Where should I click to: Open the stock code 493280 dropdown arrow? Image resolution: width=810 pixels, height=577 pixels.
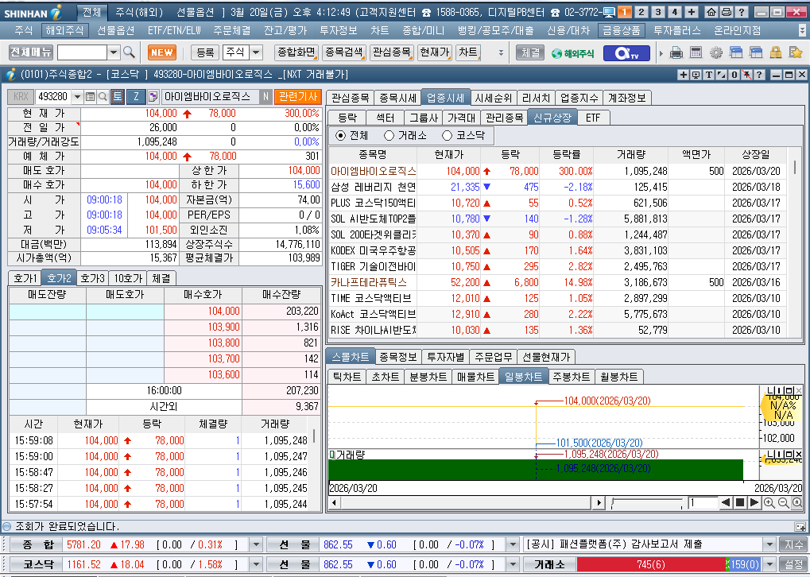point(77,97)
